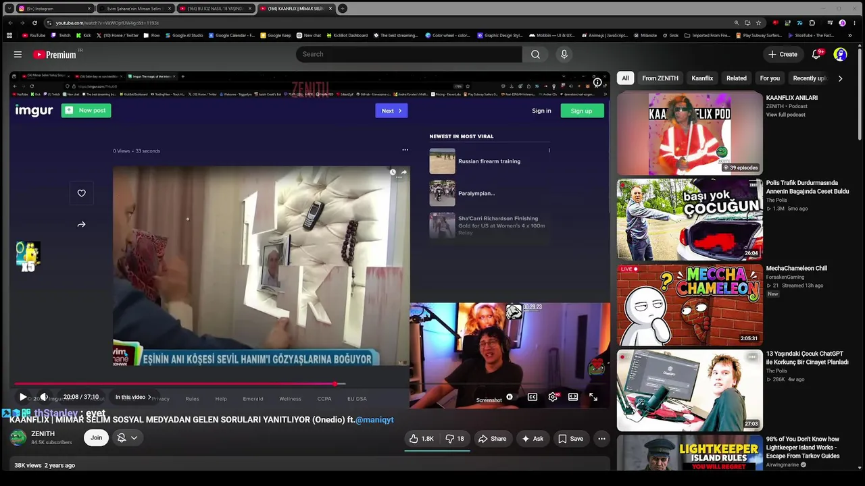865x486 pixels.
Task: Select the For you chip
Action: point(770,78)
